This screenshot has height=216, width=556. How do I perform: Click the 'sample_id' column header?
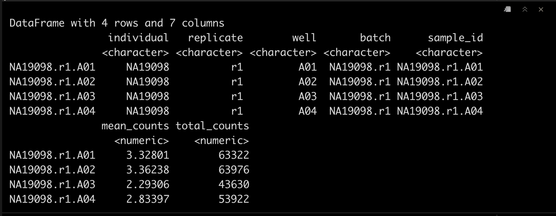(455, 38)
